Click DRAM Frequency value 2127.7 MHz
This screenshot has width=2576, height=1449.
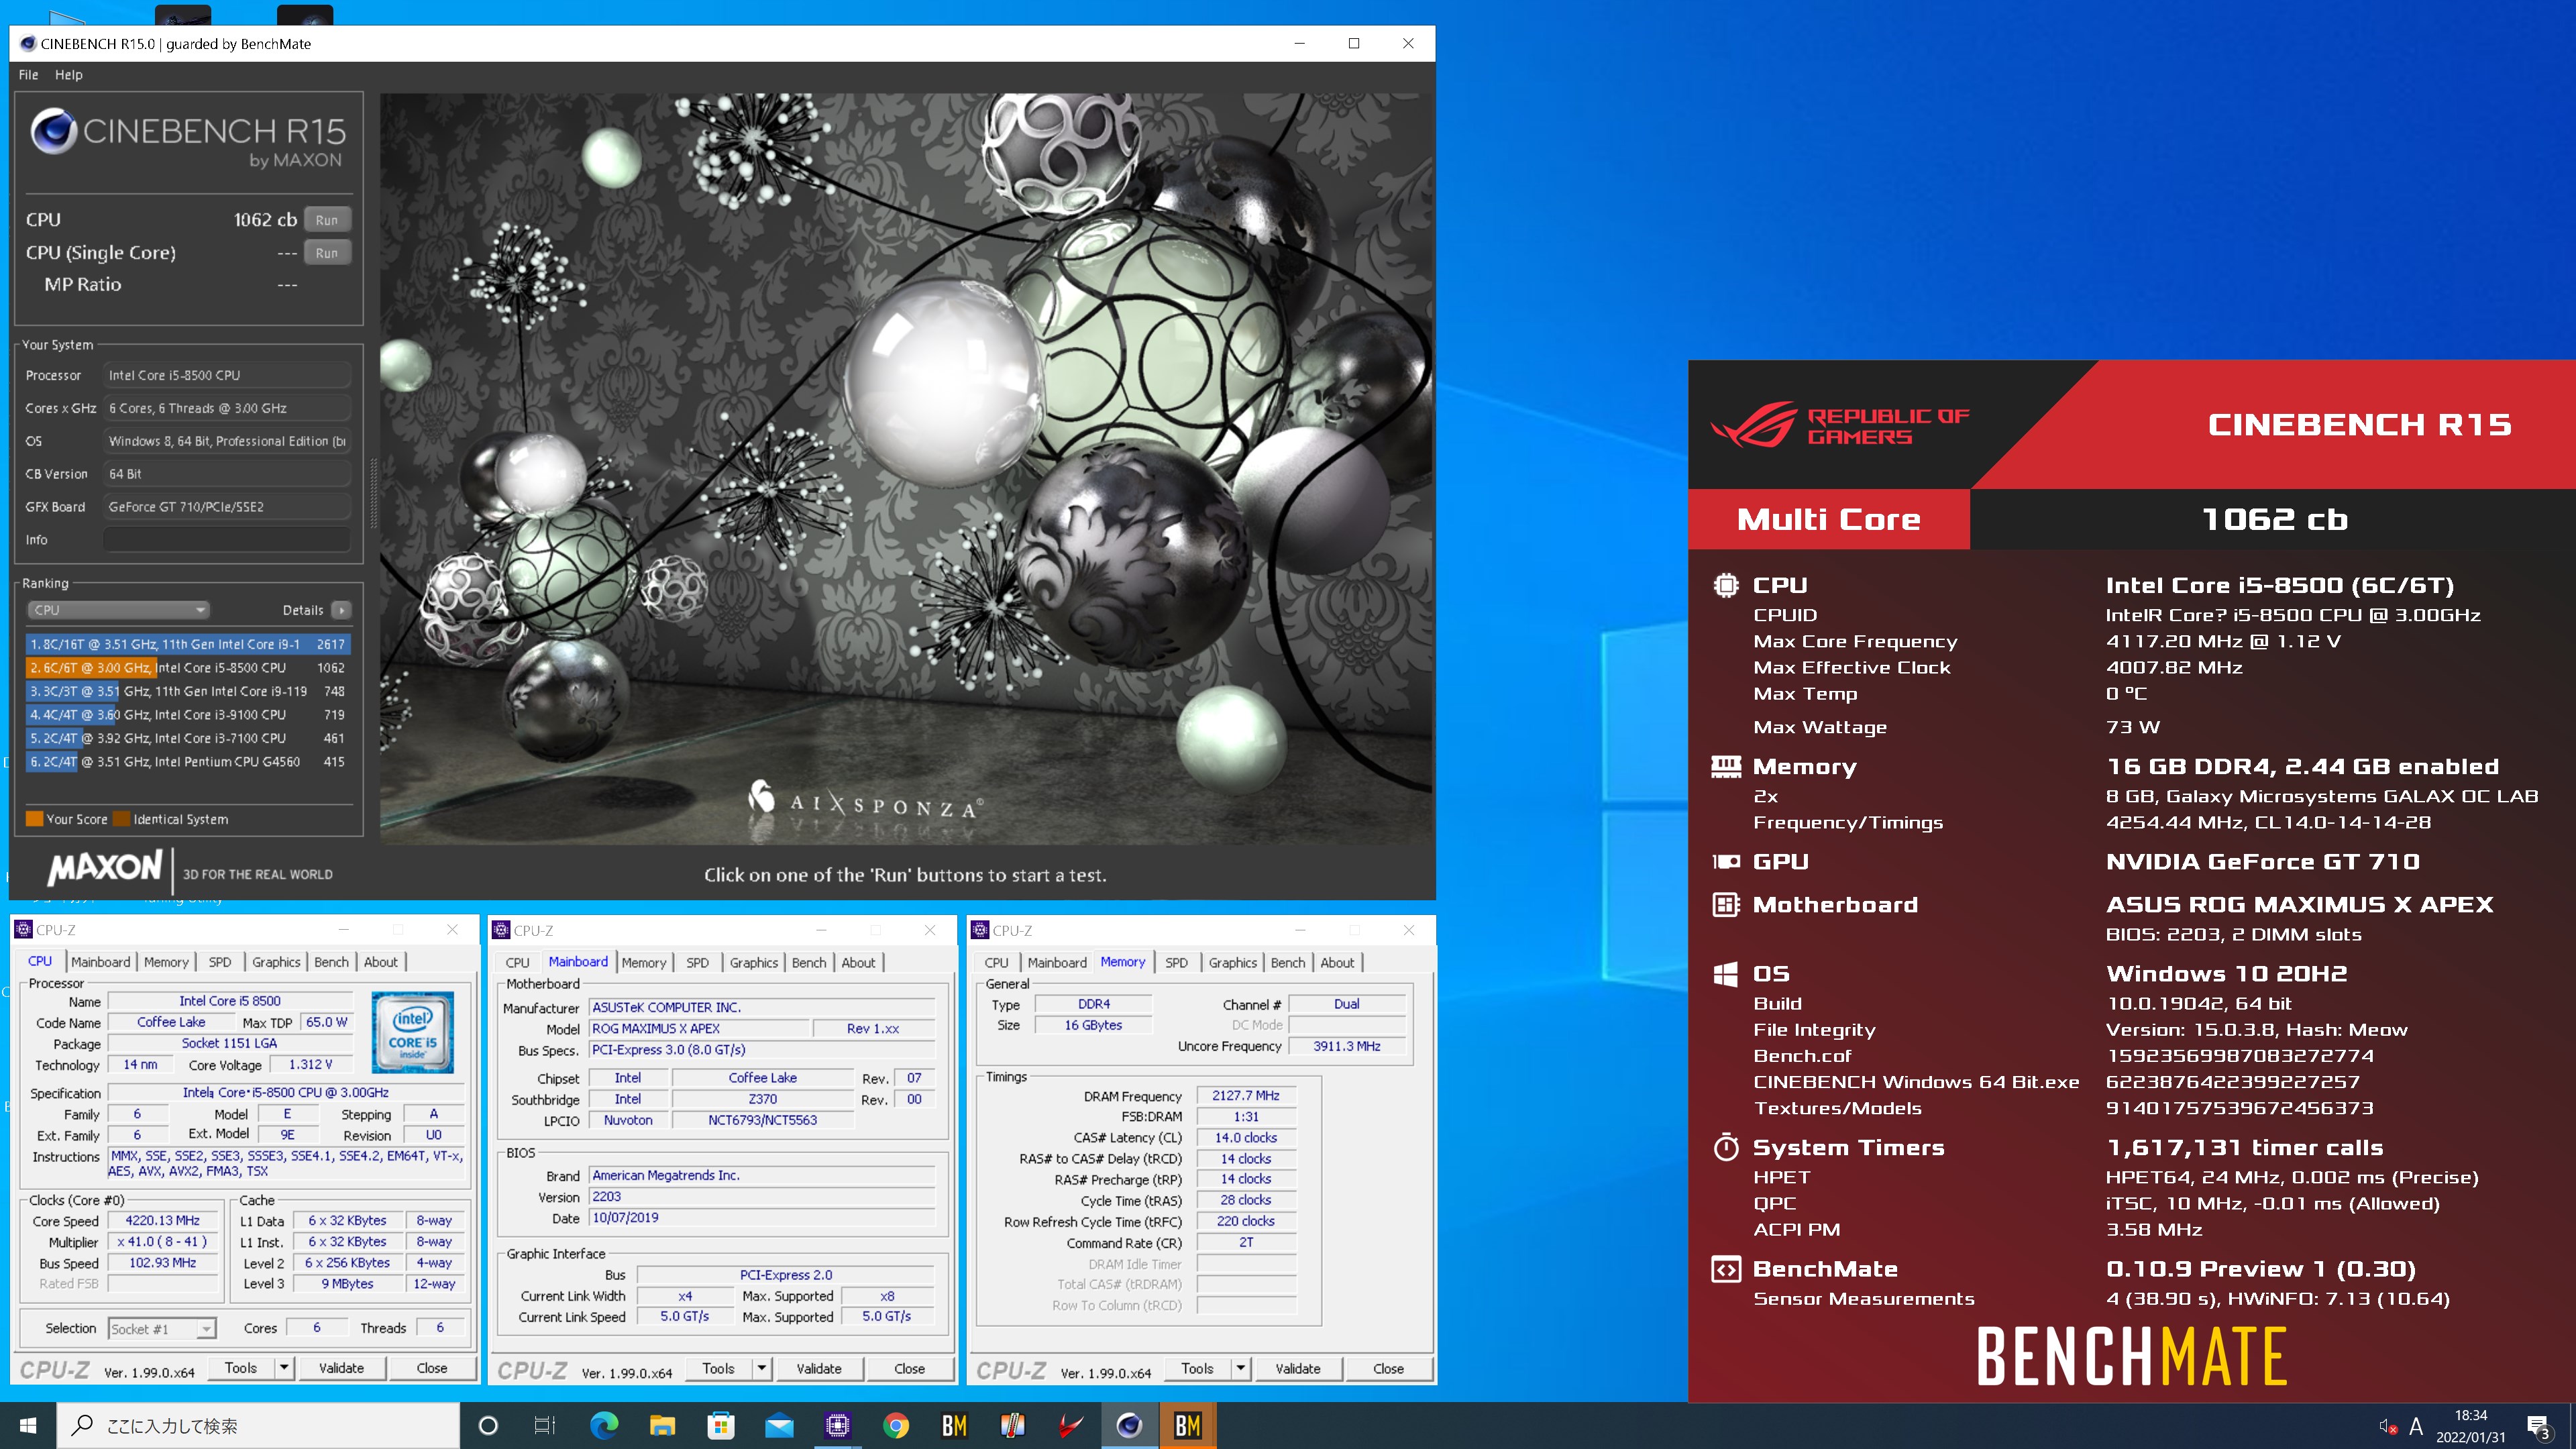[1245, 1095]
